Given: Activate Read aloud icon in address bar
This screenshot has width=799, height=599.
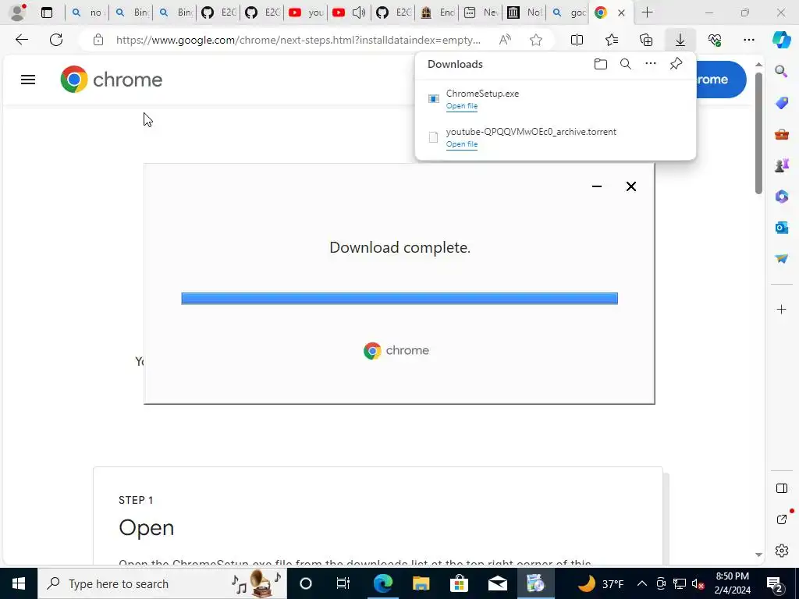Looking at the screenshot, I should [x=505, y=40].
